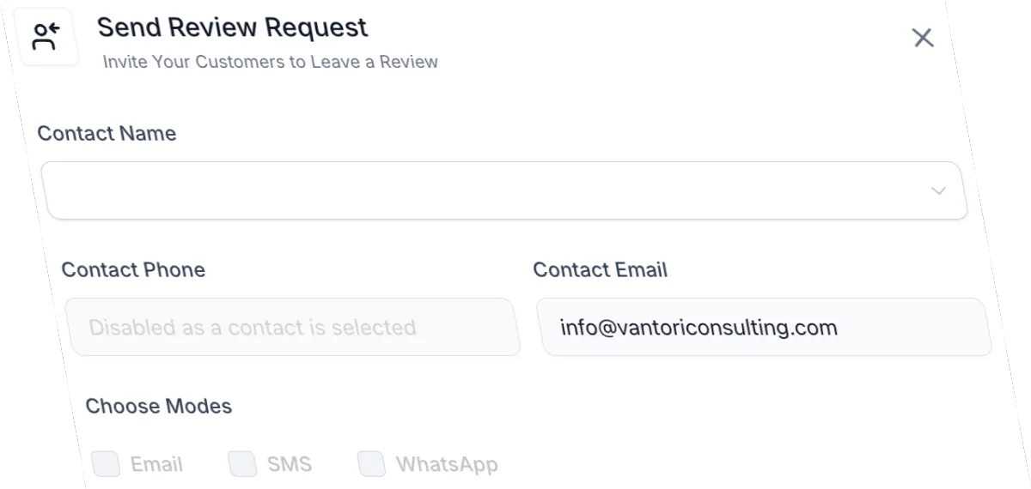Click the Send Review Request title
This screenshot has height=489, width=1031.
233,27
